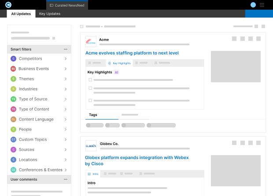Select the Intro tab in Globex card
Image resolution: width=273 pixels, height=196 pixels.
[x=93, y=174]
